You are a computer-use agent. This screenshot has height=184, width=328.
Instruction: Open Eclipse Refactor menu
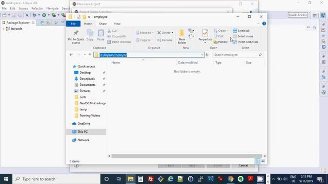click(37, 8)
